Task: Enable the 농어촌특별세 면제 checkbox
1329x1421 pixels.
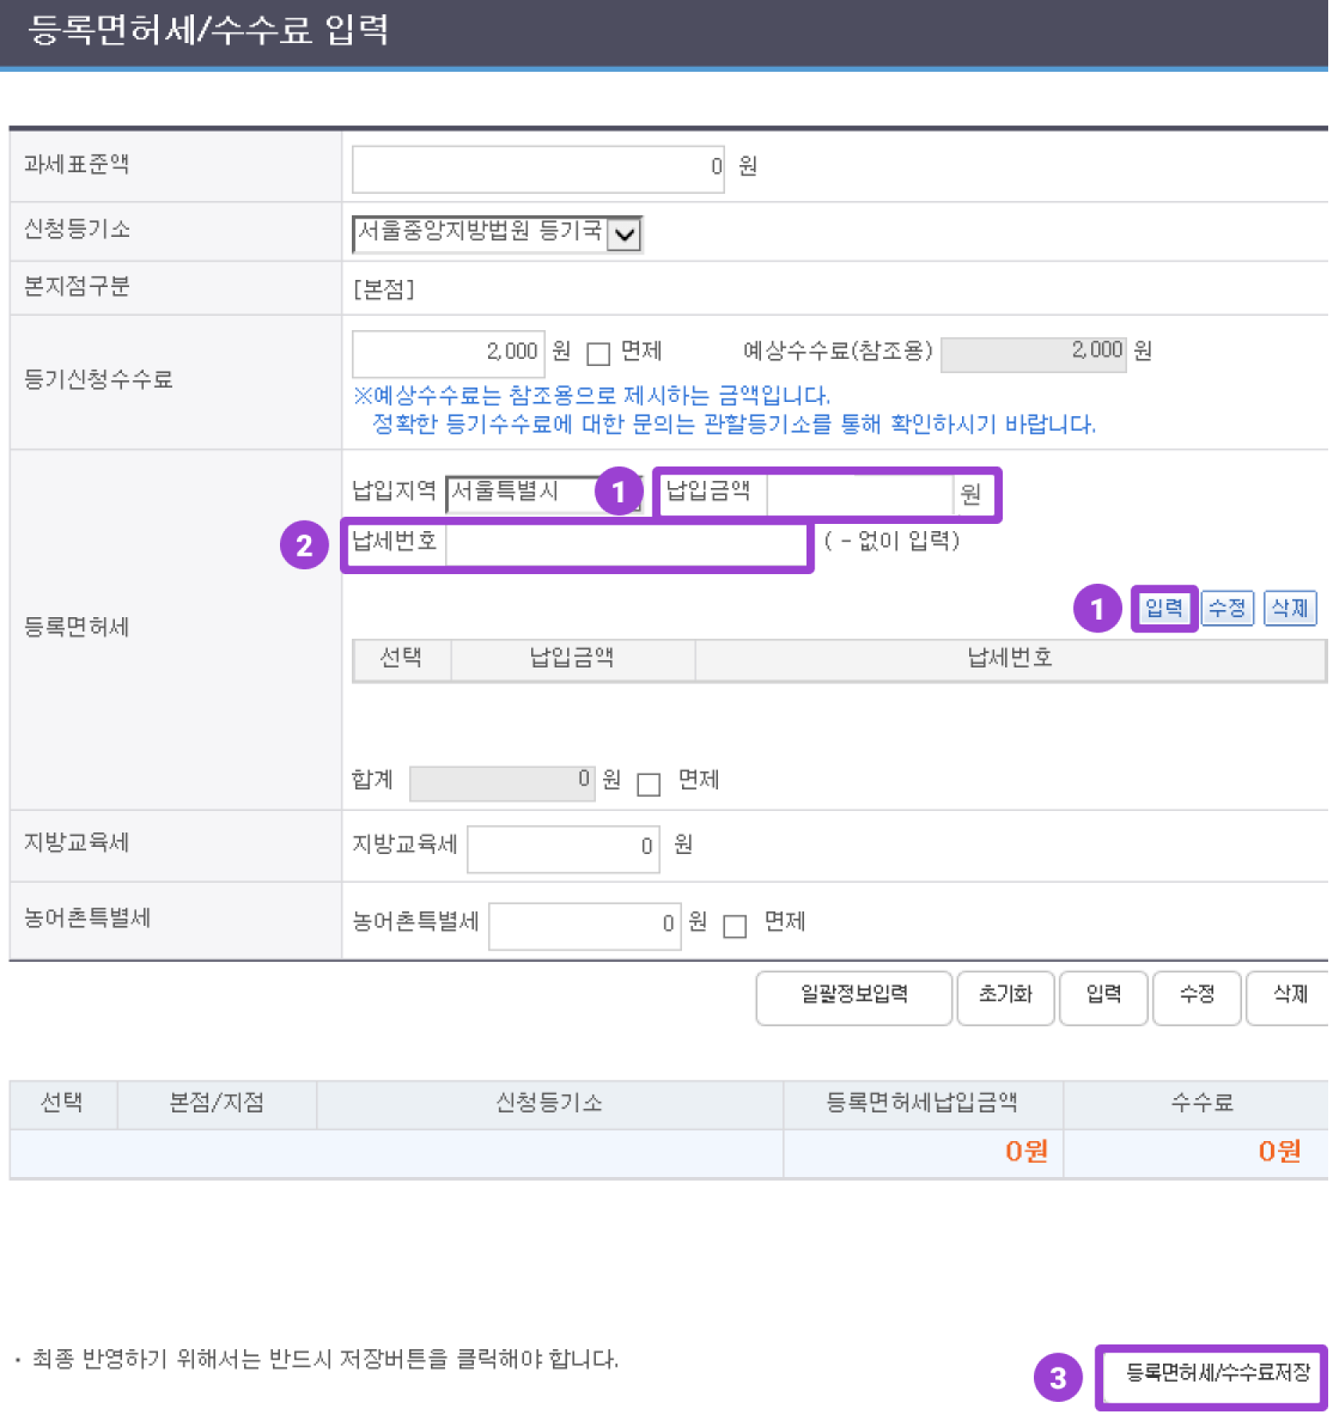Action: [x=735, y=925]
